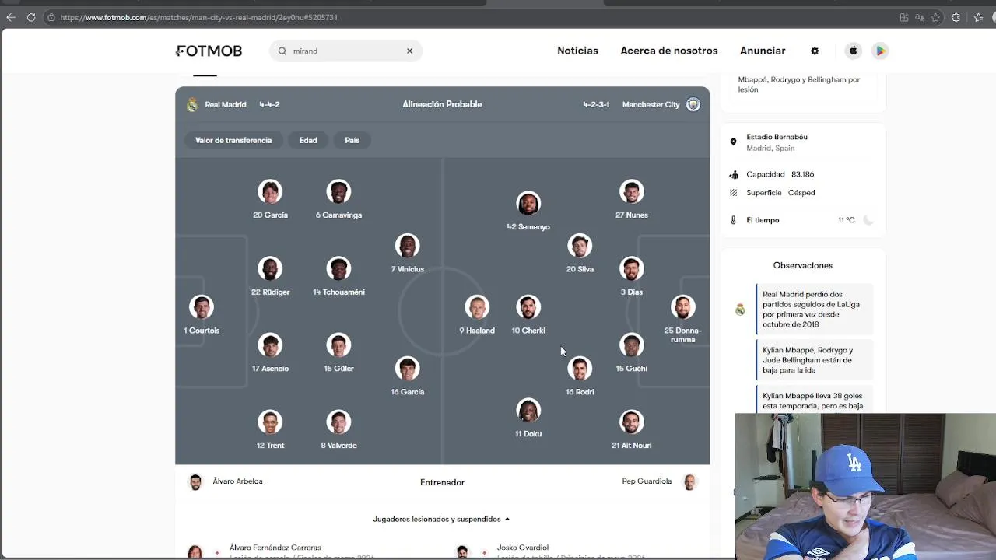Viewport: 996px width, 560px height.
Task: Select País filter chip
Action: coord(352,140)
